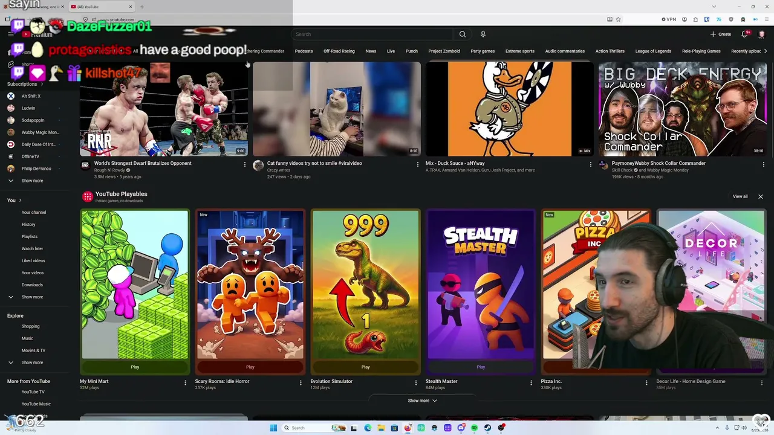Open the Rough N' Rowdy channel avatar
774x435 pixels.
click(x=85, y=166)
